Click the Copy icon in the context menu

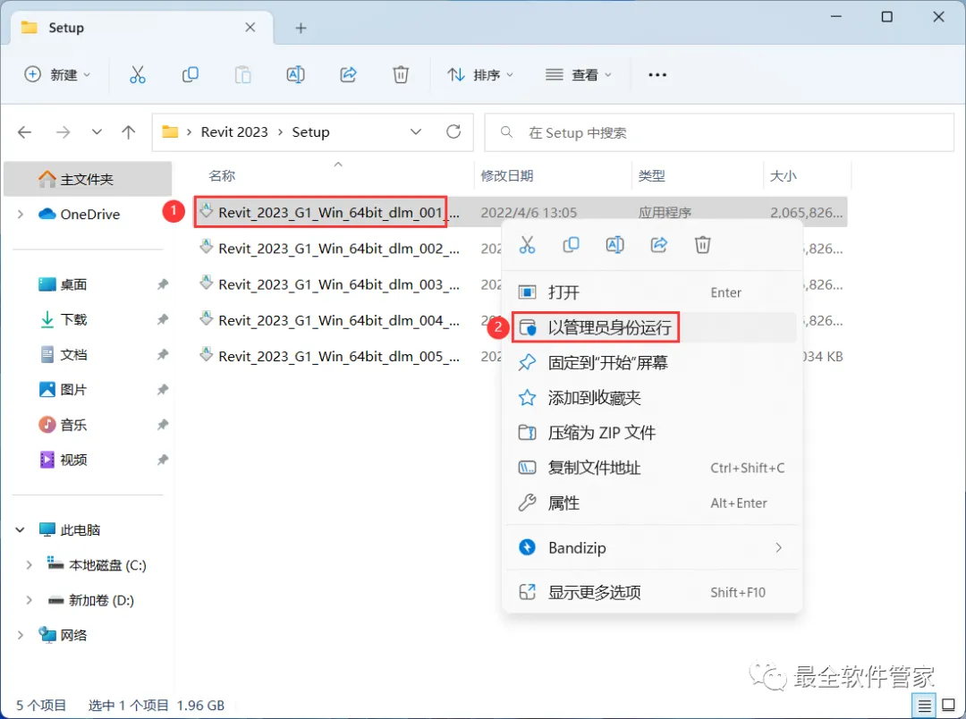[x=571, y=245]
